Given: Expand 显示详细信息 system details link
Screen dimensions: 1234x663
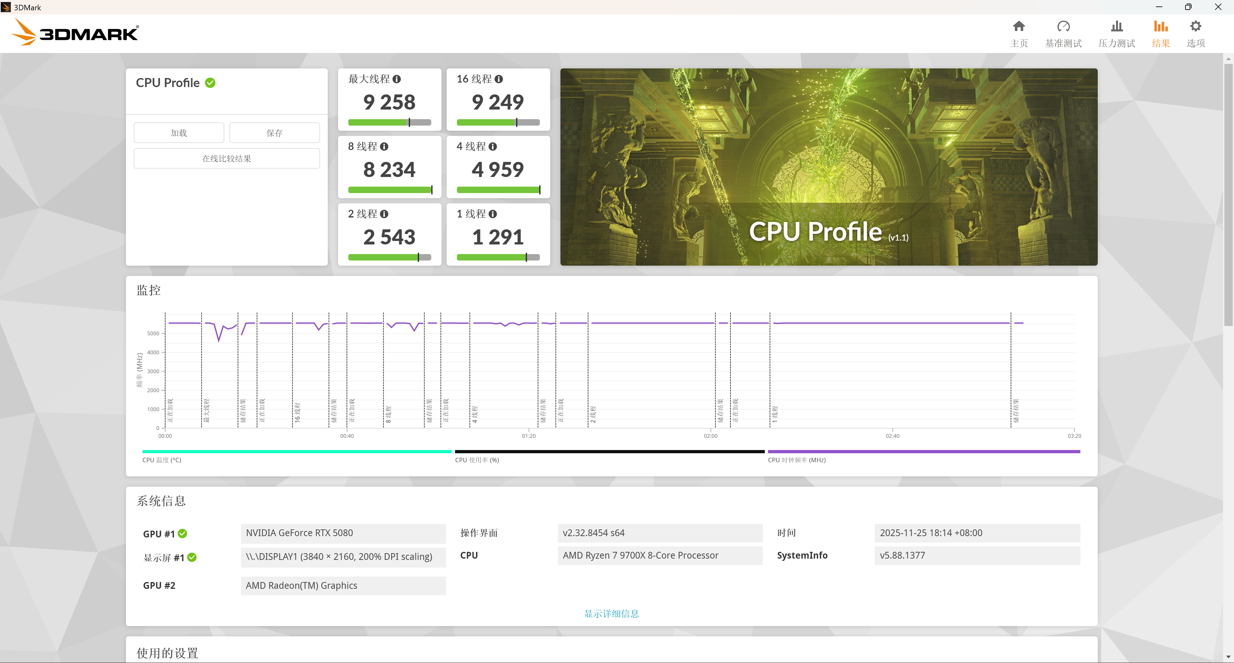Looking at the screenshot, I should point(611,613).
